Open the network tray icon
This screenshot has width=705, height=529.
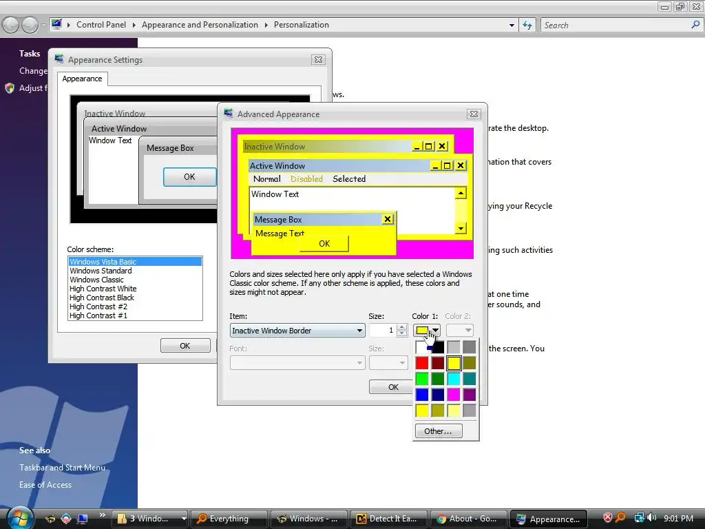click(x=639, y=518)
